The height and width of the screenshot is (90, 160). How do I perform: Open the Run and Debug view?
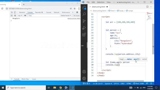point(84,28)
